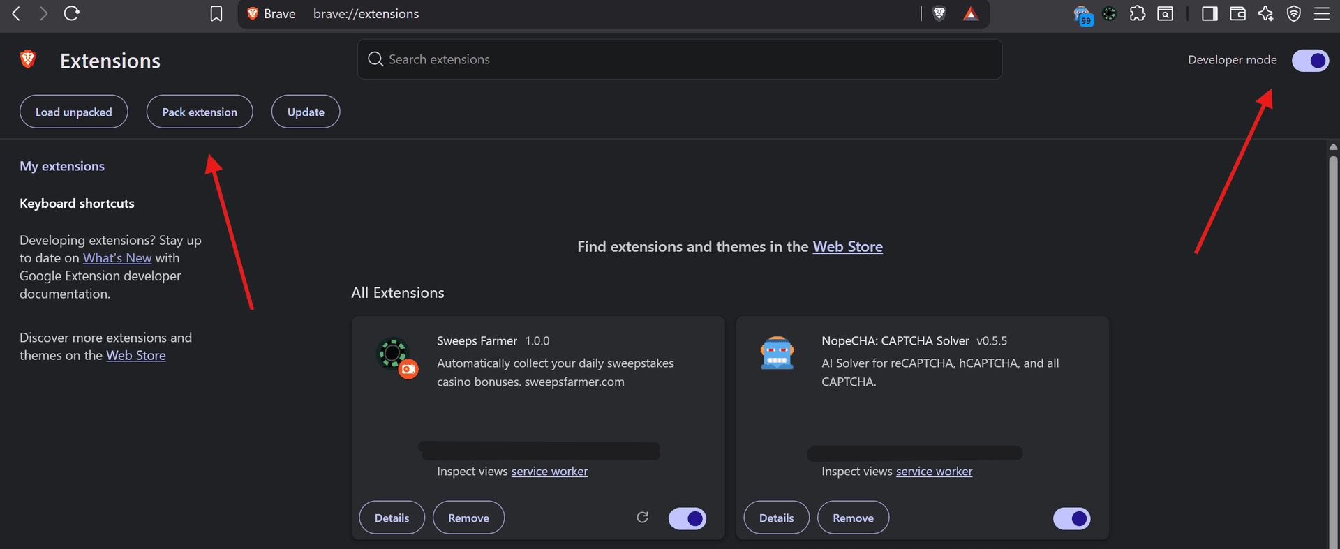The image size is (1340, 549).
Task: Open the NopeCHA extension toolbar icon
Action: pyautogui.click(x=1082, y=15)
